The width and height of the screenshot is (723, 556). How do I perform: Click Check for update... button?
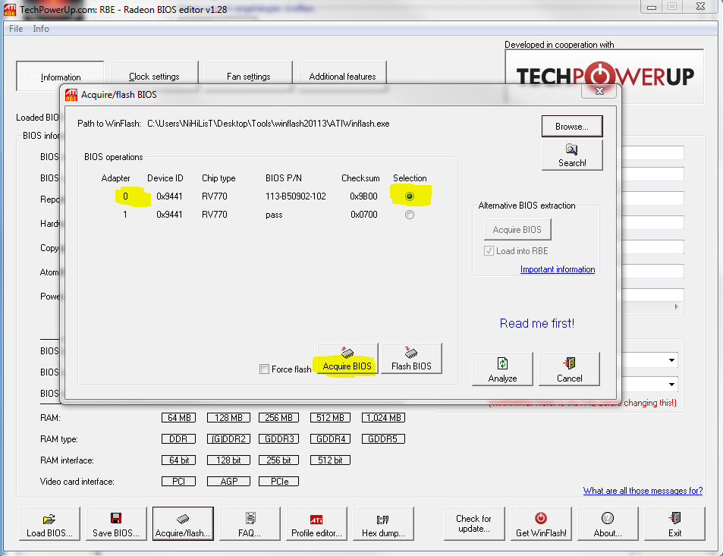click(x=474, y=523)
